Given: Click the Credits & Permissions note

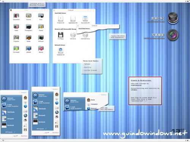Looking at the screenshot, I should click(145, 91).
